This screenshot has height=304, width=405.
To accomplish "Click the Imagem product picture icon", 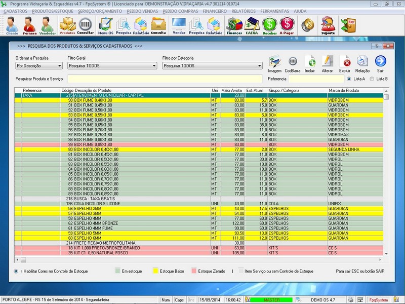I will coord(274,63).
